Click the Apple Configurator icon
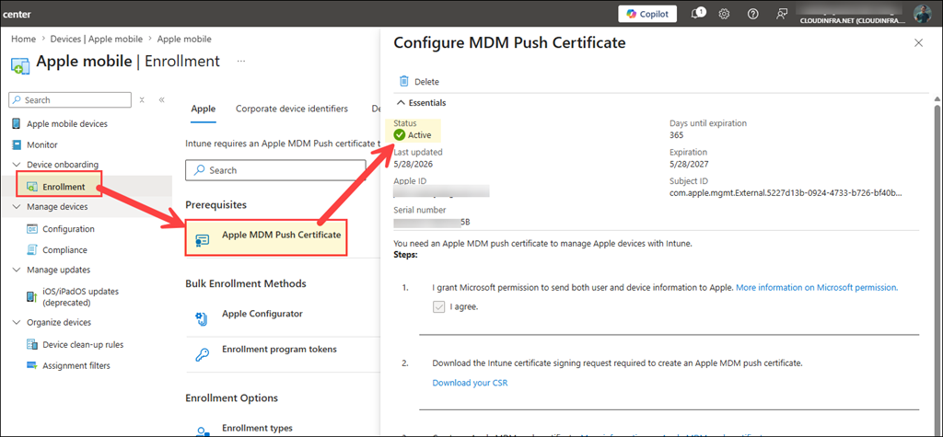Image resolution: width=943 pixels, height=437 pixels. 202,319
